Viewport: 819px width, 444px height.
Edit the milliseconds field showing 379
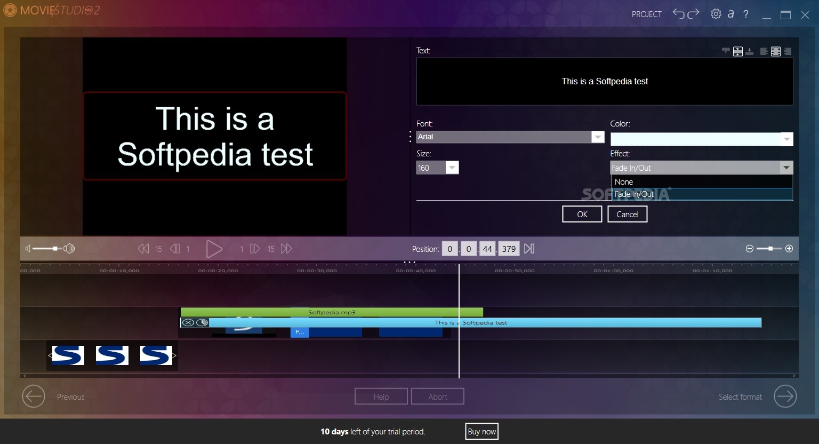509,249
